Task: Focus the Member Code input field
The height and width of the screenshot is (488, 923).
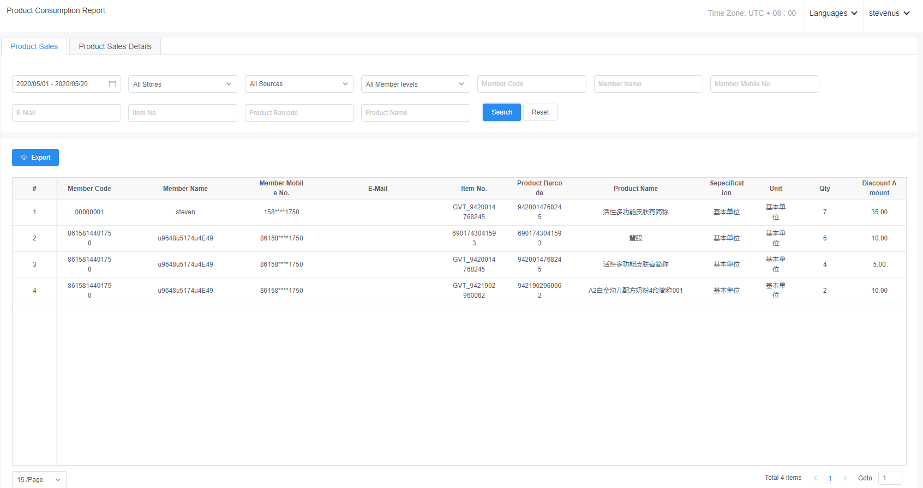Action: point(531,84)
